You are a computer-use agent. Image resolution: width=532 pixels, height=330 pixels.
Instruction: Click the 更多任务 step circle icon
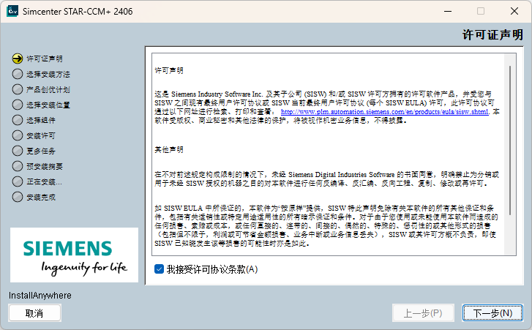18,151
